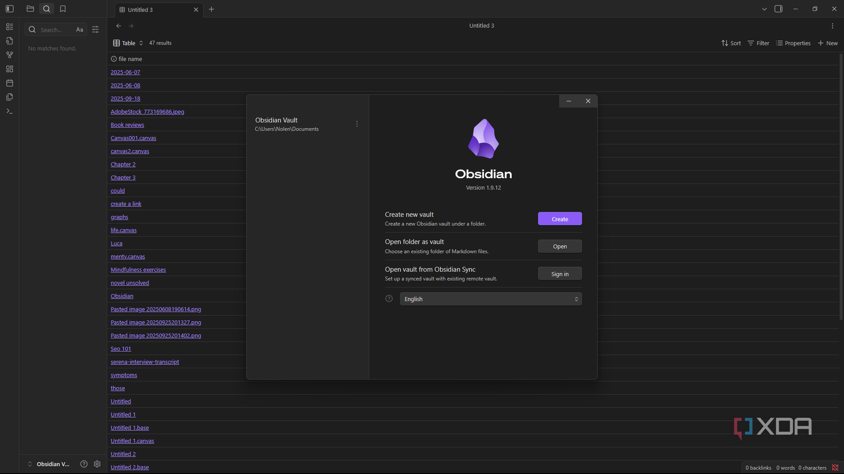Add a new tab with plus icon
The image size is (844, 474).
tap(211, 9)
